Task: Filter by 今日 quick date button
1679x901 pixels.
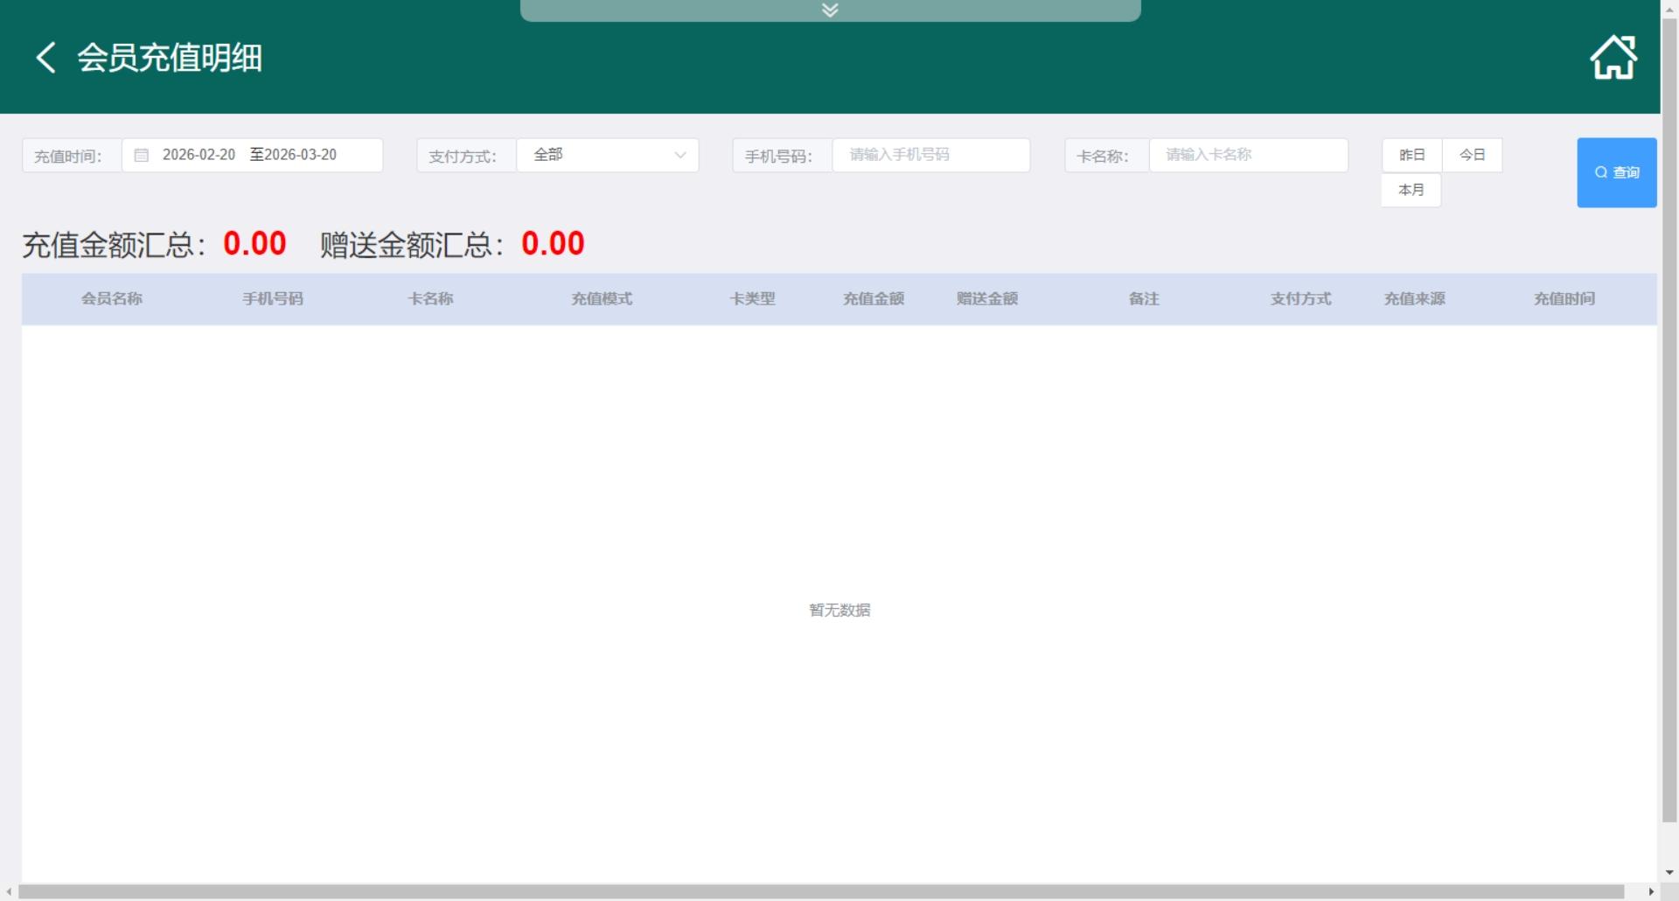Action: [1472, 155]
